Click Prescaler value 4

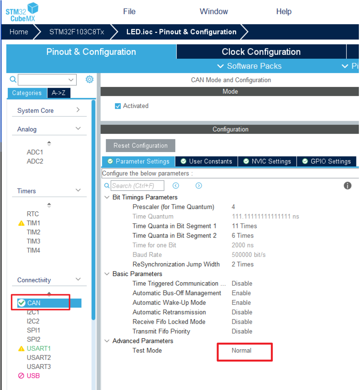pyautogui.click(x=233, y=207)
